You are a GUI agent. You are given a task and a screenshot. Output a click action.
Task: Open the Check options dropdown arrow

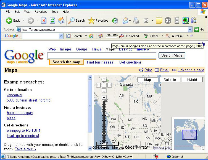162,36
